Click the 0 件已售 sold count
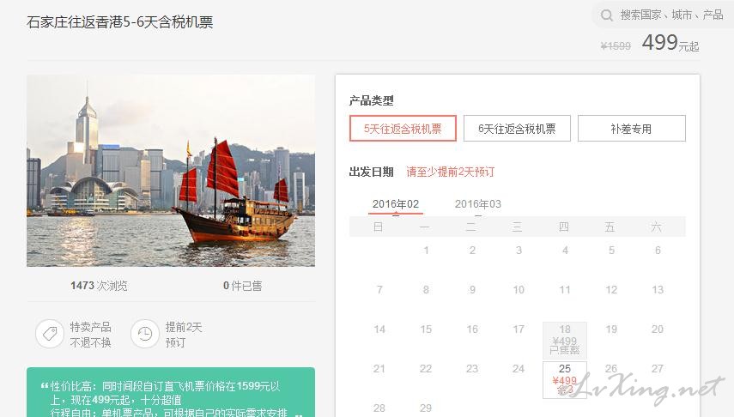 tap(243, 286)
